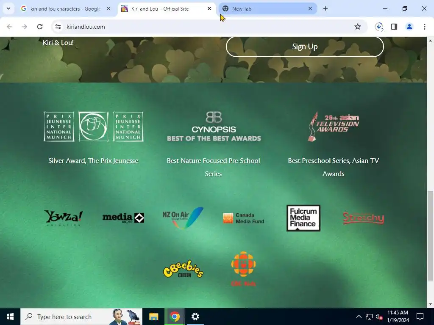Open the Chrome downloads icon
The height and width of the screenshot is (325, 434).
[379, 27]
